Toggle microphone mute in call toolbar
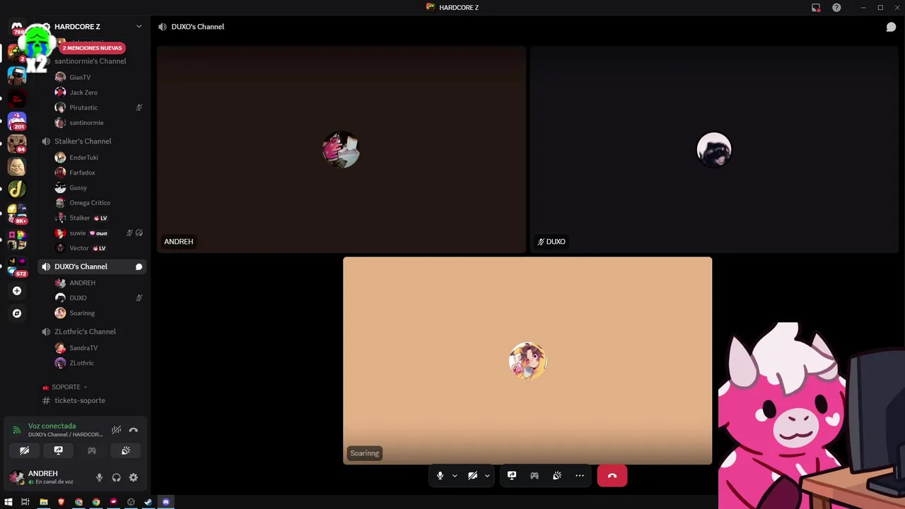 coord(440,476)
